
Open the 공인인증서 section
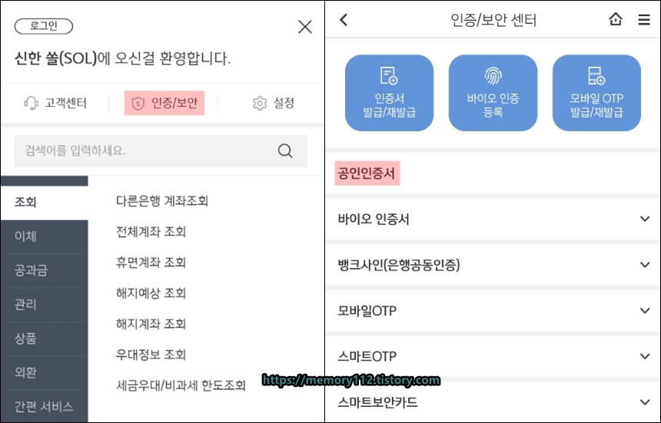coord(367,173)
